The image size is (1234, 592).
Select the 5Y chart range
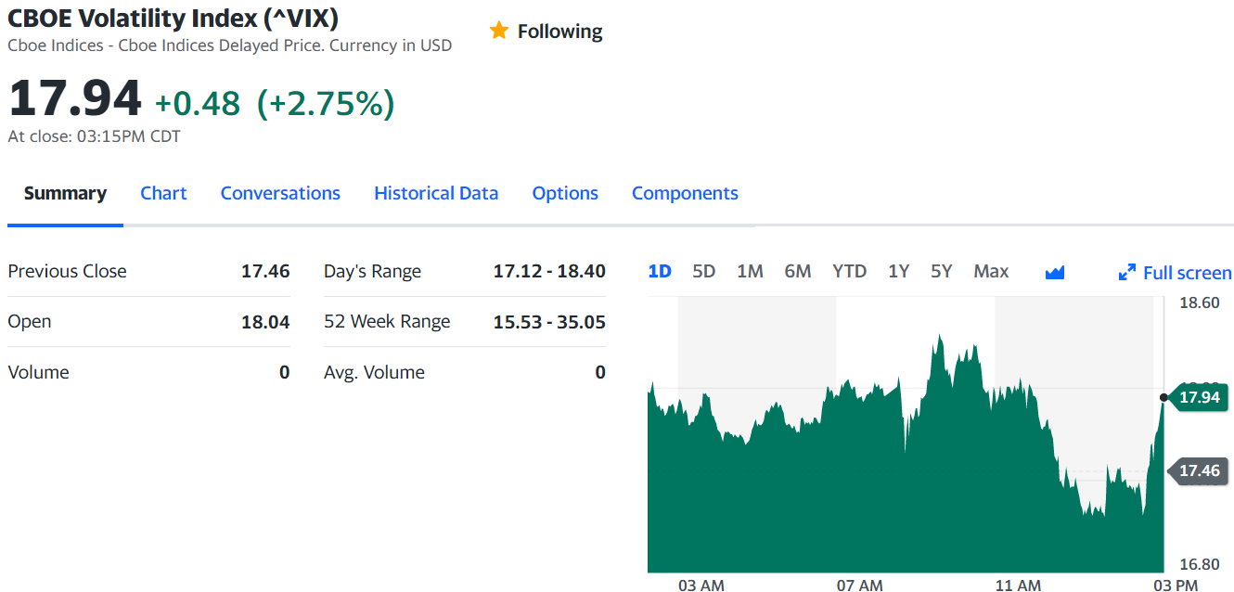click(941, 271)
